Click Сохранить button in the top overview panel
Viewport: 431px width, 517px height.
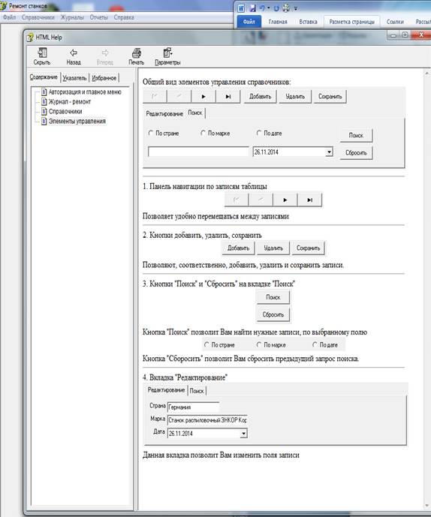coord(330,97)
